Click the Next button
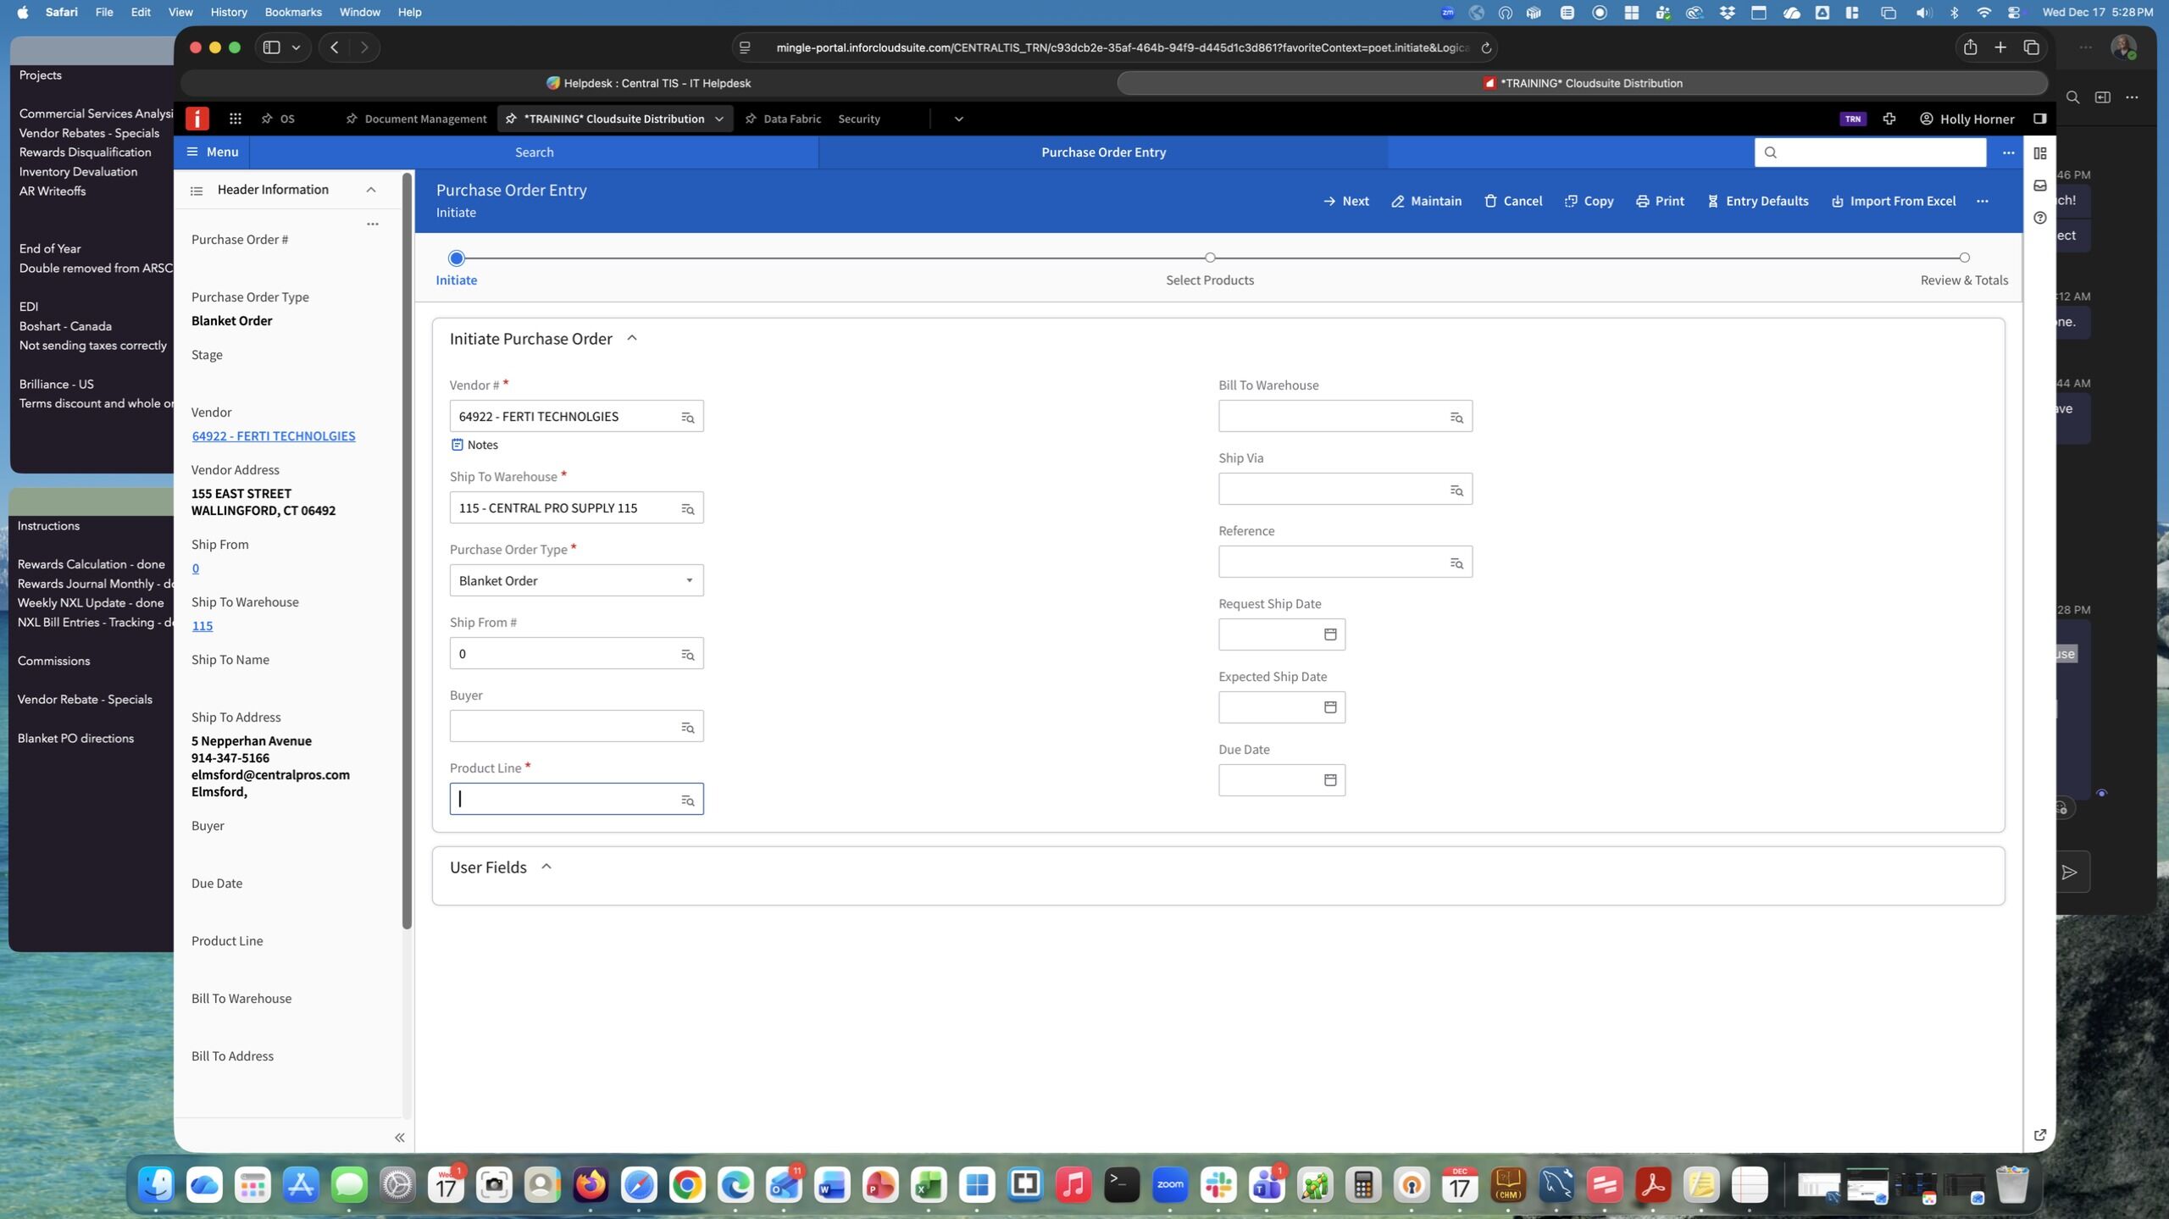The height and width of the screenshot is (1219, 2169). [x=1345, y=202]
